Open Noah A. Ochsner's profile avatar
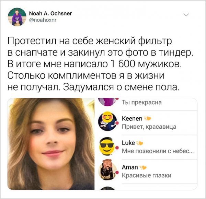The height and width of the screenshot is (199, 206). pyautogui.click(x=17, y=17)
